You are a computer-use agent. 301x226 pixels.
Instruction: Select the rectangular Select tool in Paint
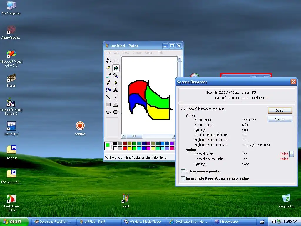[116, 61]
